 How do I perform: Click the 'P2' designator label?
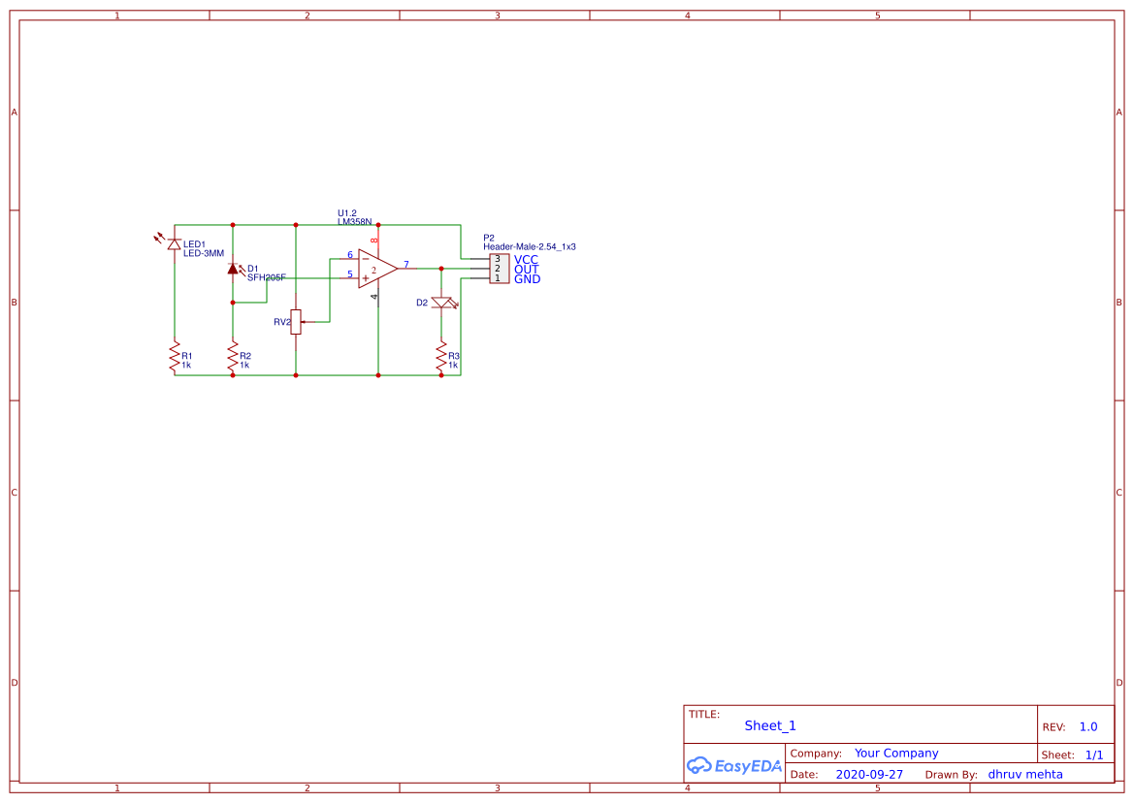pos(489,238)
